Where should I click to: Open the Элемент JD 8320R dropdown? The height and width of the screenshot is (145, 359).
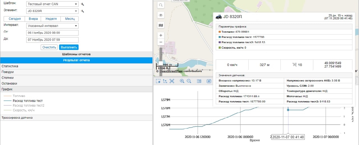[x=52, y=11]
